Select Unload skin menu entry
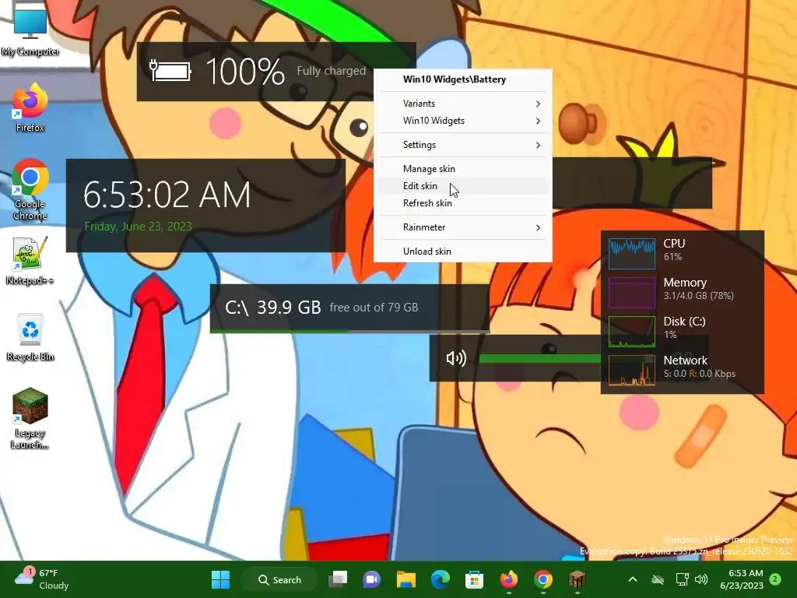The height and width of the screenshot is (598, 797). click(462, 252)
